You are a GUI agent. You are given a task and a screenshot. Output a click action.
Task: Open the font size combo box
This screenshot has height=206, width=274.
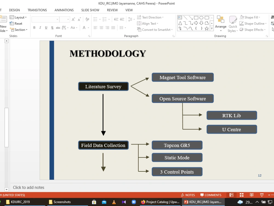(64, 19)
